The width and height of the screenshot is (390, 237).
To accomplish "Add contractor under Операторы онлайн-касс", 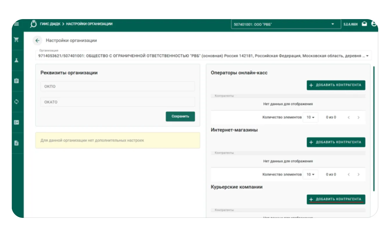I will (336, 85).
